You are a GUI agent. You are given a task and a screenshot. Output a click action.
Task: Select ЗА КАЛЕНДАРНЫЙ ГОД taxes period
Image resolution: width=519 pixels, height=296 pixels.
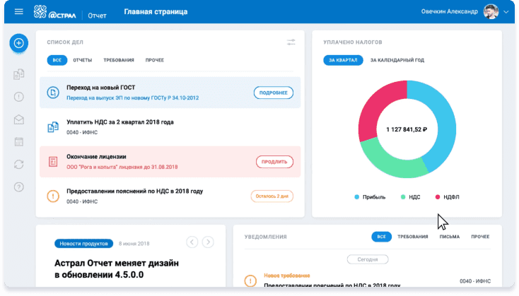pyautogui.click(x=397, y=60)
